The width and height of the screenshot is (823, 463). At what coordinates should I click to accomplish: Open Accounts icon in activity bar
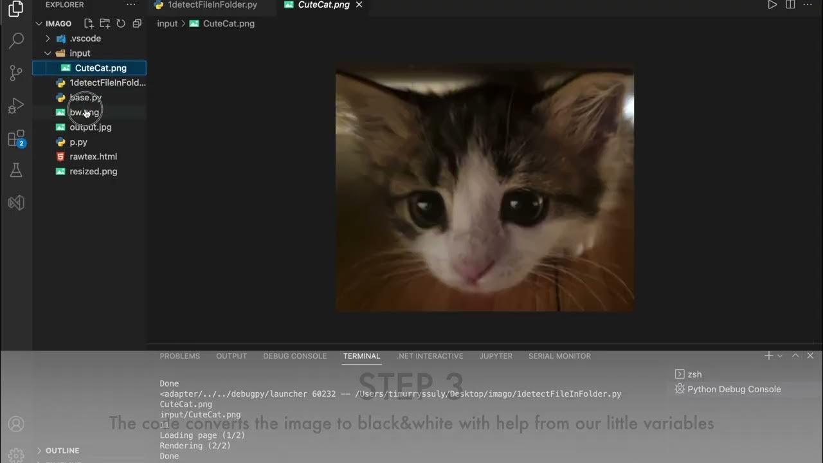click(x=16, y=424)
